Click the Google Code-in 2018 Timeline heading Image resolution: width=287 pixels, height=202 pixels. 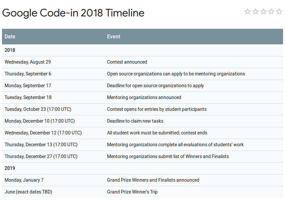pos(73,13)
